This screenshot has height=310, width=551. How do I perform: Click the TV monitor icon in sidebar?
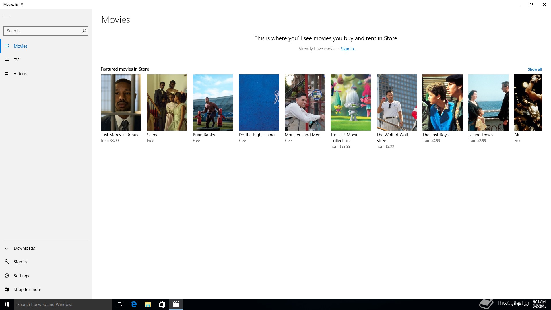point(7,60)
